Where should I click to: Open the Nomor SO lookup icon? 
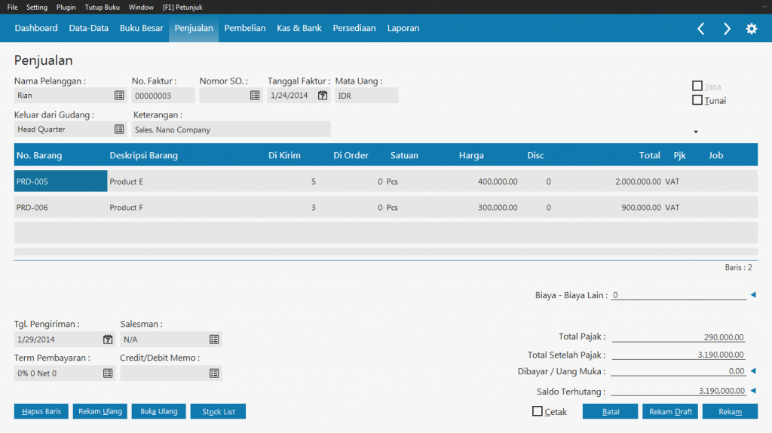(x=255, y=96)
